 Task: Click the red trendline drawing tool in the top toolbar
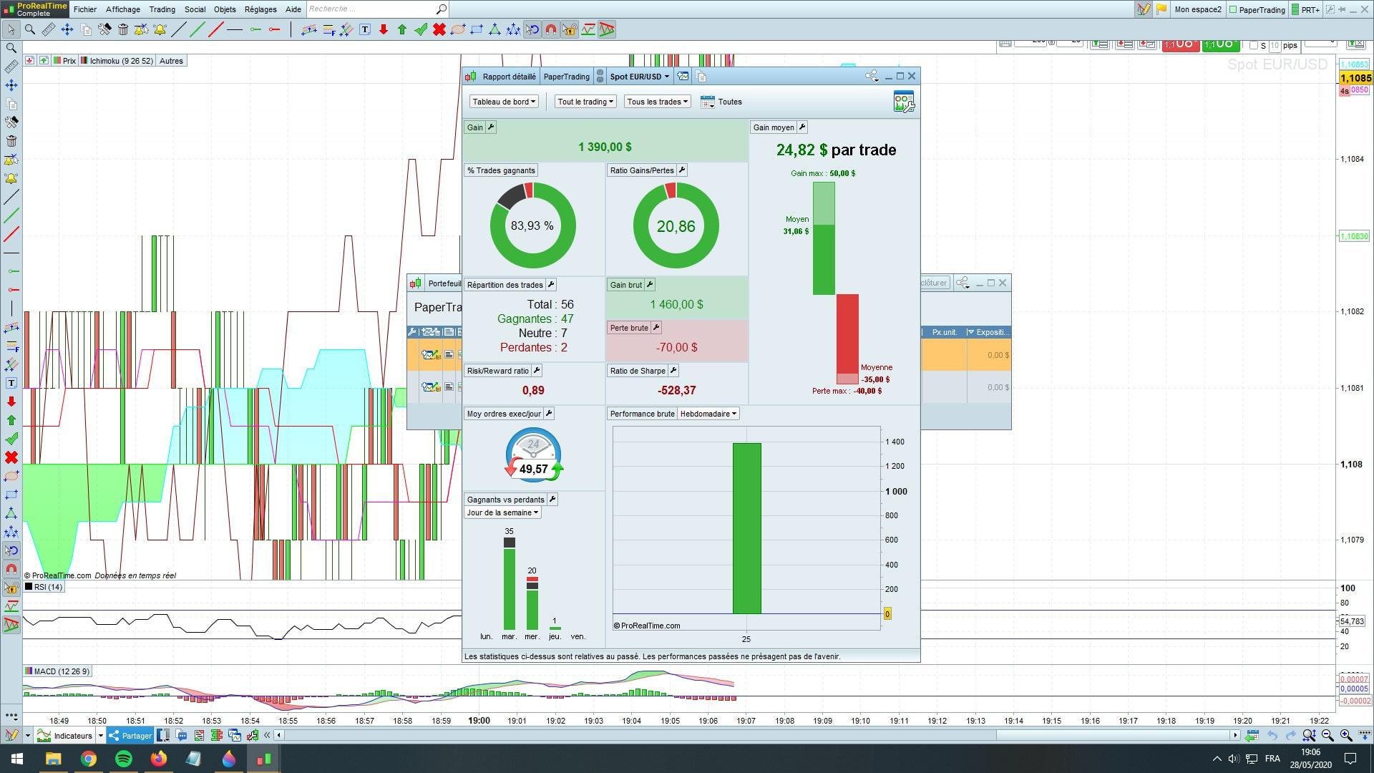tap(216, 29)
